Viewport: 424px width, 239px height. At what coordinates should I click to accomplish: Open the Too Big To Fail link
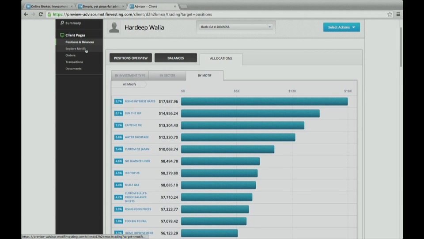coord(136,221)
